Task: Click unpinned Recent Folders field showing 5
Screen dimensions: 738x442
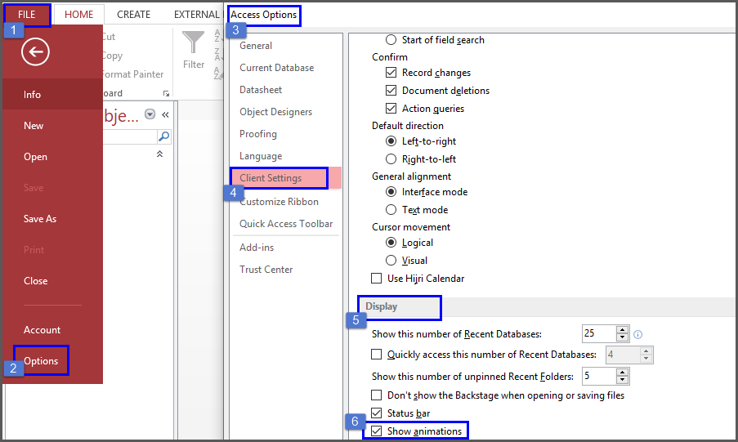Action: [x=599, y=376]
